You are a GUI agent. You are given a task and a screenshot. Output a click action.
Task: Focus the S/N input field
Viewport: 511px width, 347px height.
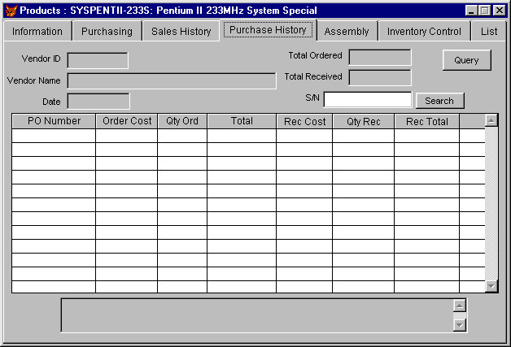click(367, 100)
